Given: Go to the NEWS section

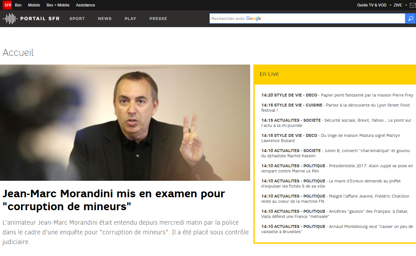Looking at the screenshot, I should [x=105, y=19].
